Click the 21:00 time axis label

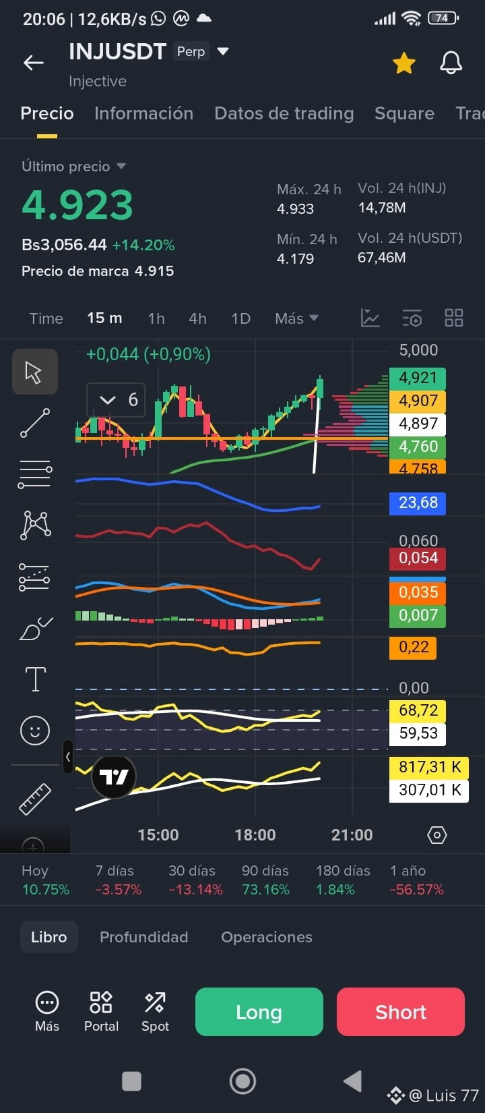[x=352, y=835]
